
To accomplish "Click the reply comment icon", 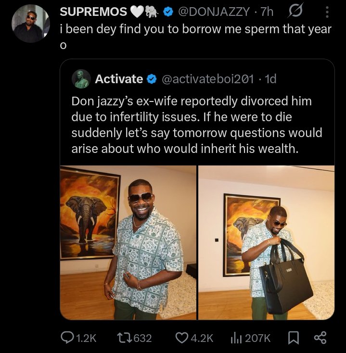I will tap(67, 338).
